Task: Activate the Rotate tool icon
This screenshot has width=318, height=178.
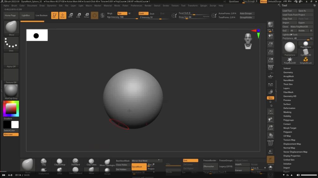Action: (86, 15)
